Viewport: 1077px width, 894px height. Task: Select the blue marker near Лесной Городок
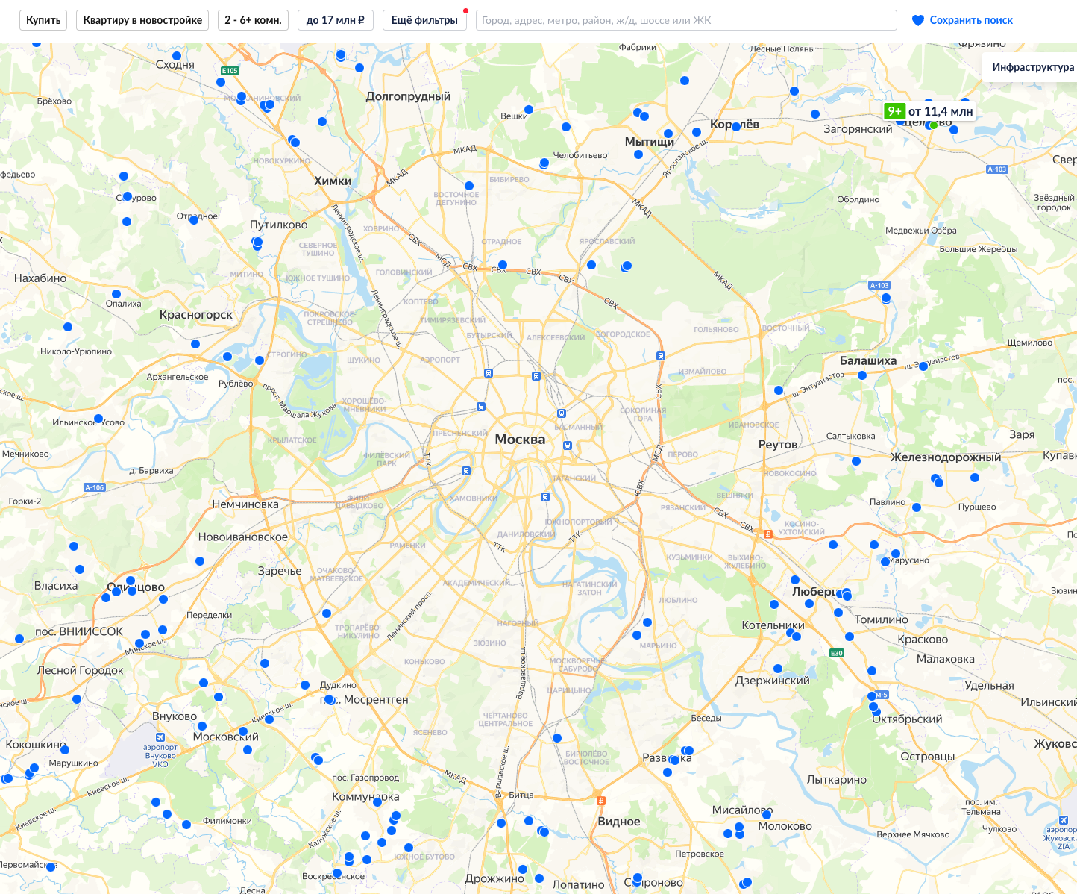77,699
